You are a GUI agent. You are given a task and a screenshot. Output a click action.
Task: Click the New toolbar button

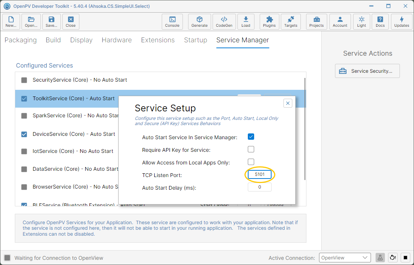[x=11, y=22]
